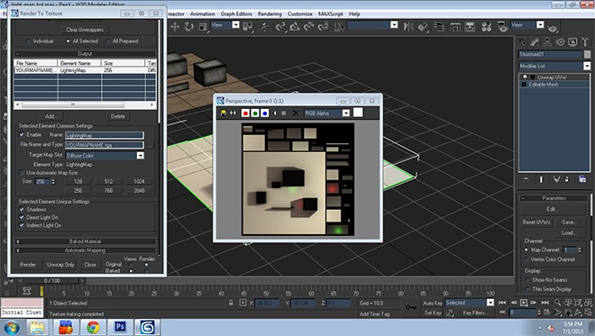The height and width of the screenshot is (336, 595).
Task: Toggle the Percent Snap icon
Action: tap(309, 26)
